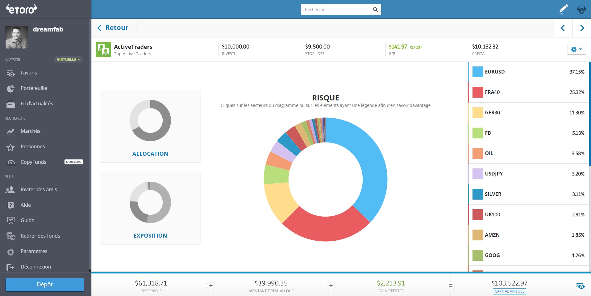The height and width of the screenshot is (296, 591).
Task: Go to the next item with right chevron
Action: 582,28
